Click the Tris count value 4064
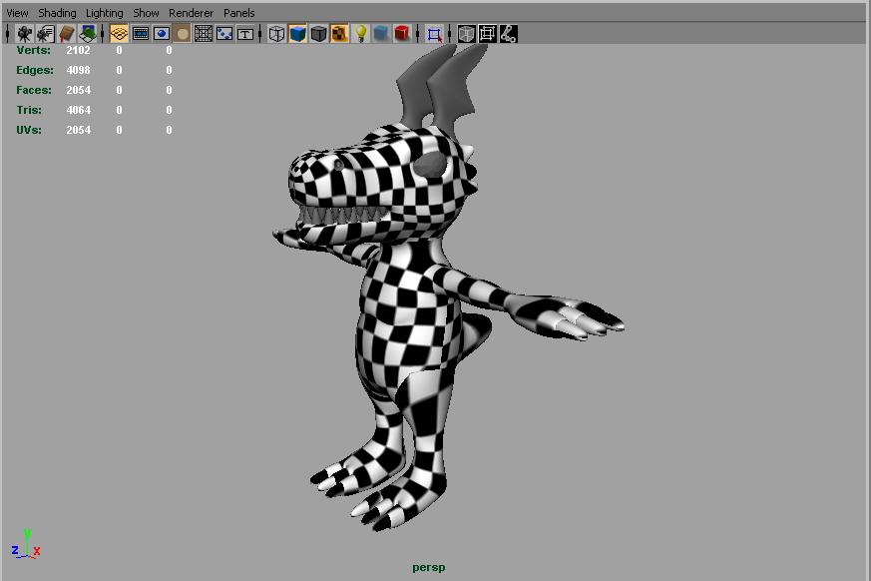The width and height of the screenshot is (871, 581). click(79, 110)
